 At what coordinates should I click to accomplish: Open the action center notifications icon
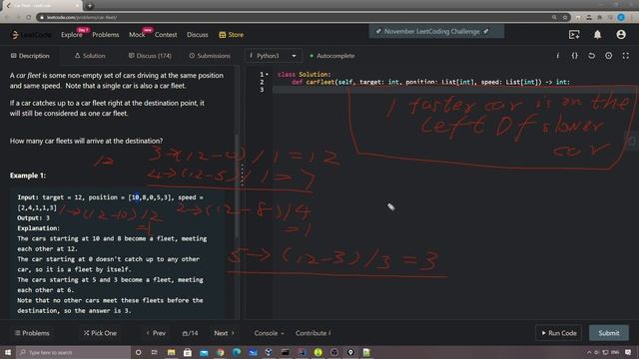[628, 352]
